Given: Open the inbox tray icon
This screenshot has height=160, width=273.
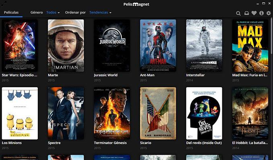Looking at the screenshot, I should tap(246, 13).
